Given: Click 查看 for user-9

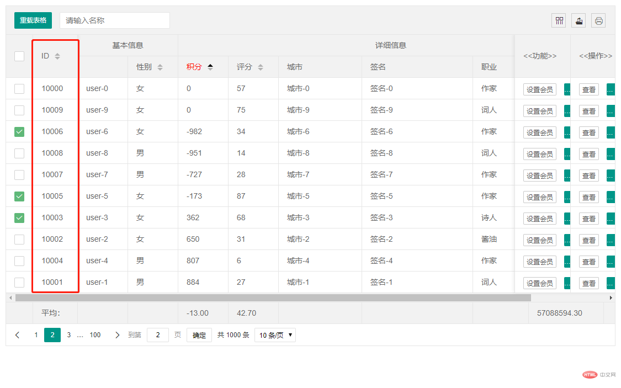Looking at the screenshot, I should (x=589, y=111).
